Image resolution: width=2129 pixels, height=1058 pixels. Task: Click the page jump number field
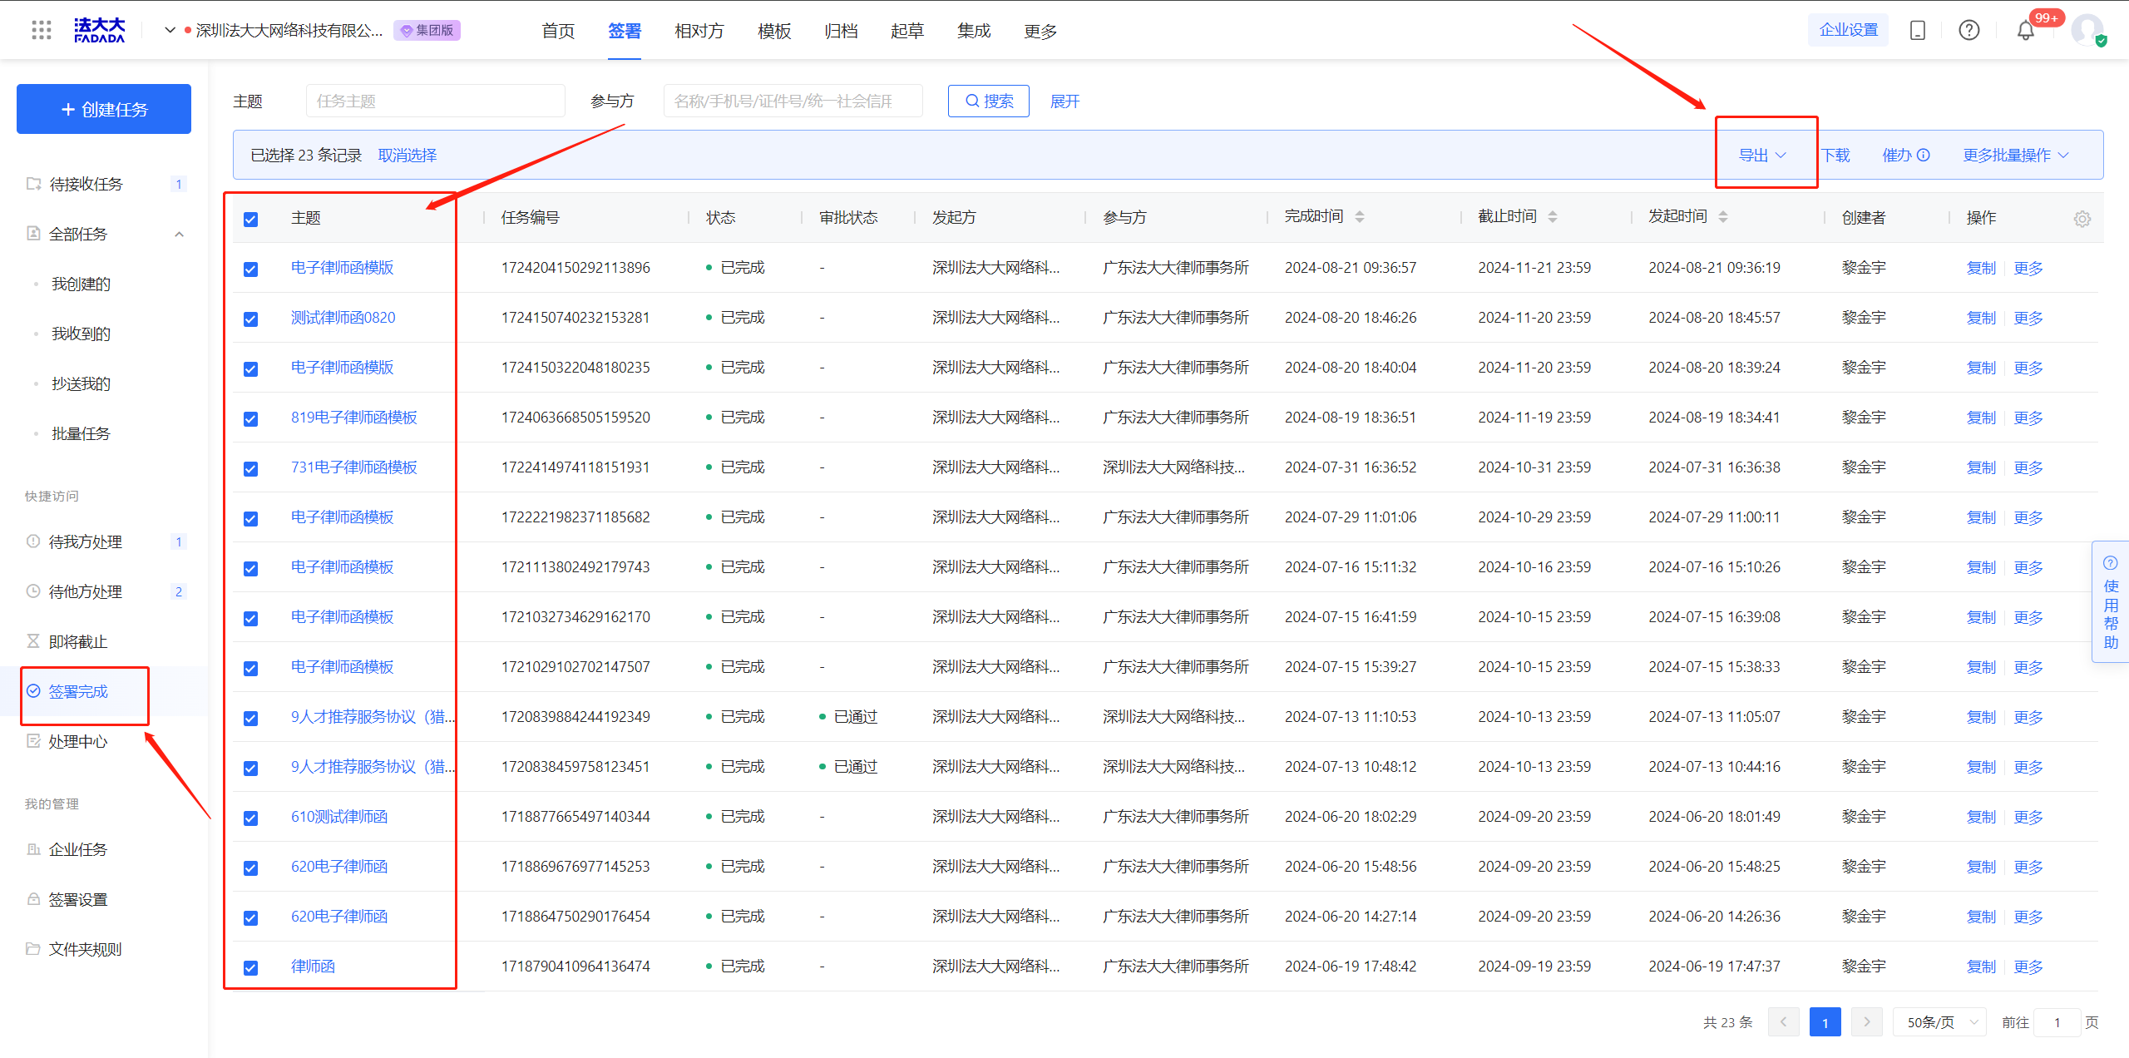tap(2057, 1022)
